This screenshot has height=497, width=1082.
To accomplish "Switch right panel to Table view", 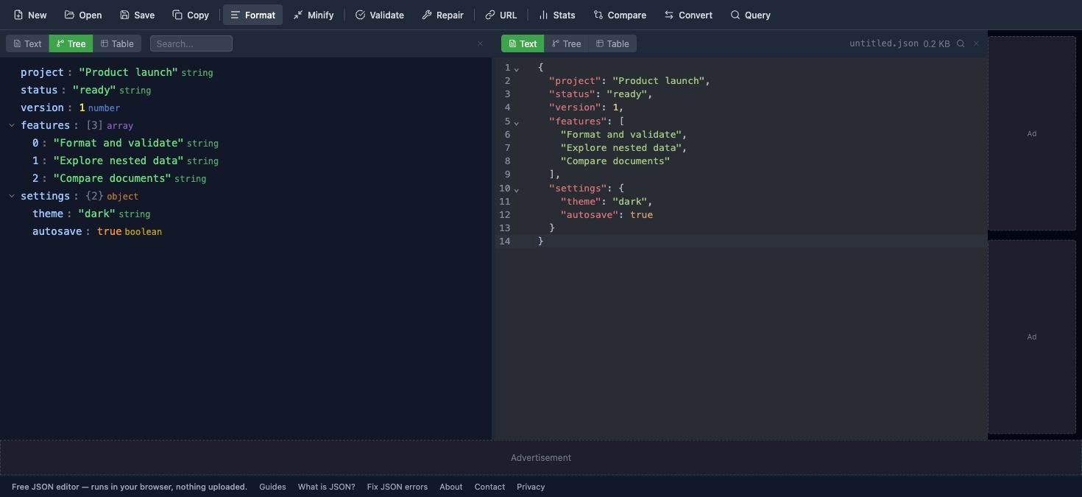I will (612, 43).
